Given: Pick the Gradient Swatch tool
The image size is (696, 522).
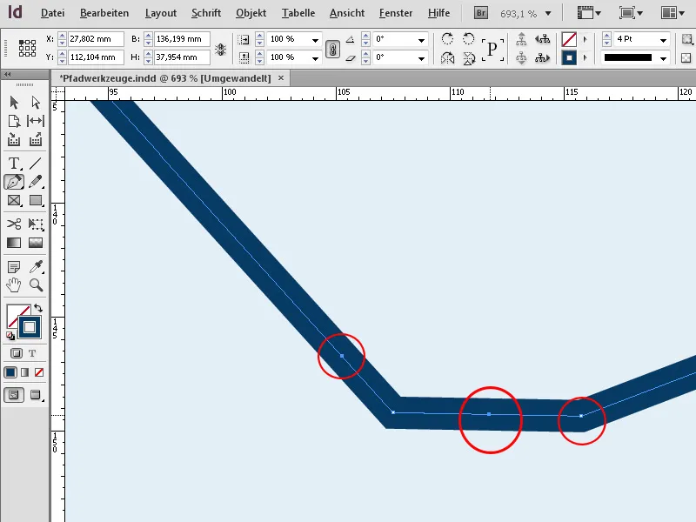Looking at the screenshot, I should (14, 243).
